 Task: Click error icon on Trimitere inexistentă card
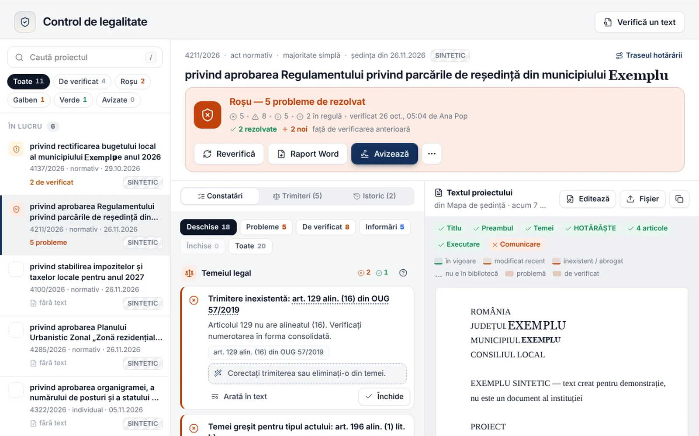194,300
